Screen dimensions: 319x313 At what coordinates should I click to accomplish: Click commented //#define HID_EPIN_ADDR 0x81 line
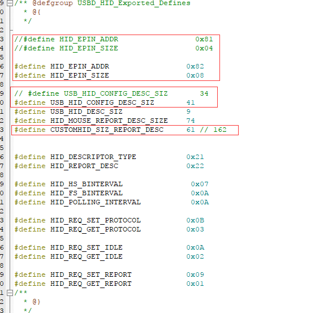[114, 39]
